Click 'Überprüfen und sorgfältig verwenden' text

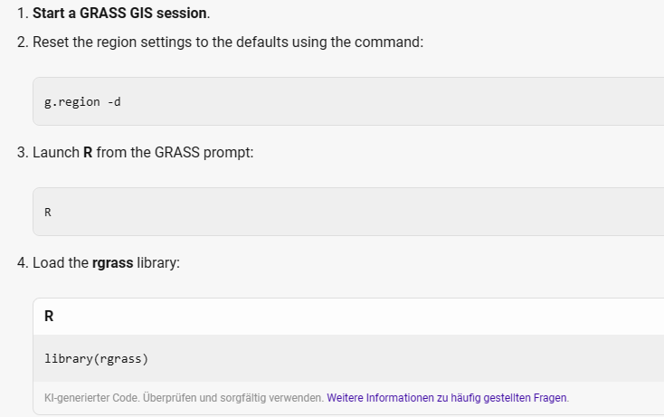tap(232, 398)
